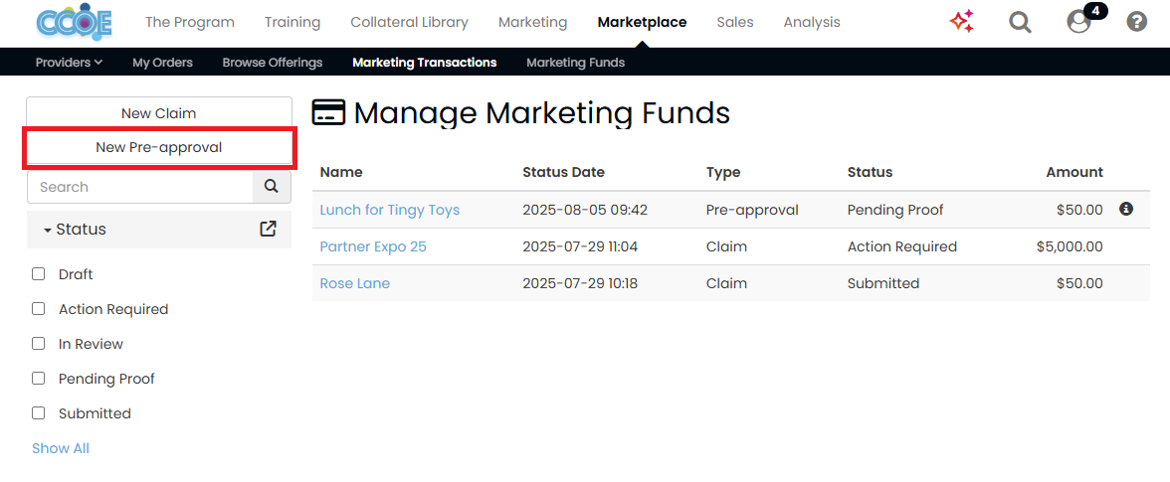The width and height of the screenshot is (1170, 482).
Task: Click the $5,000.00 amount cell
Action: click(x=1070, y=246)
